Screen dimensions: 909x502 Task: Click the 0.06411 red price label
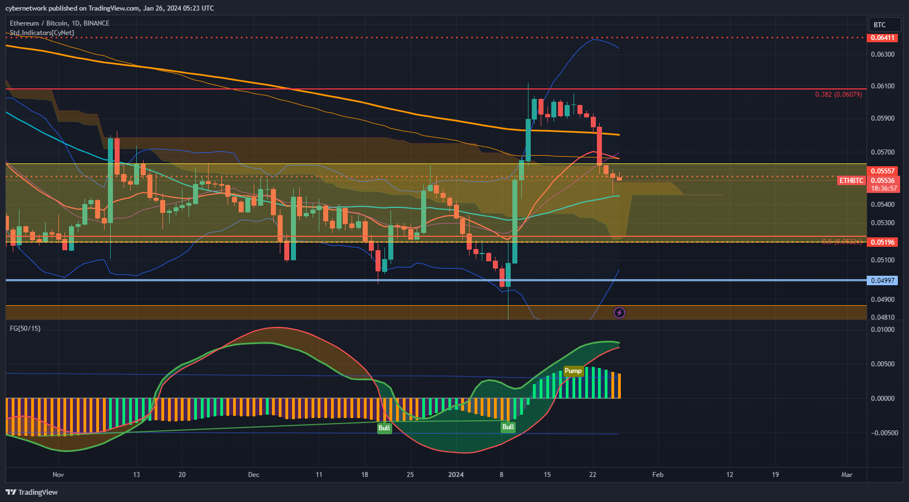pyautogui.click(x=883, y=38)
